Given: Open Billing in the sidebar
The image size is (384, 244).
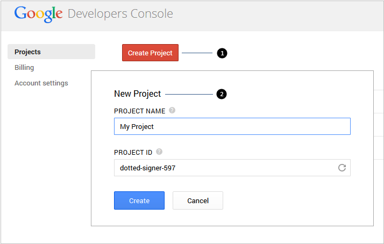Looking at the screenshot, I should [x=24, y=68].
